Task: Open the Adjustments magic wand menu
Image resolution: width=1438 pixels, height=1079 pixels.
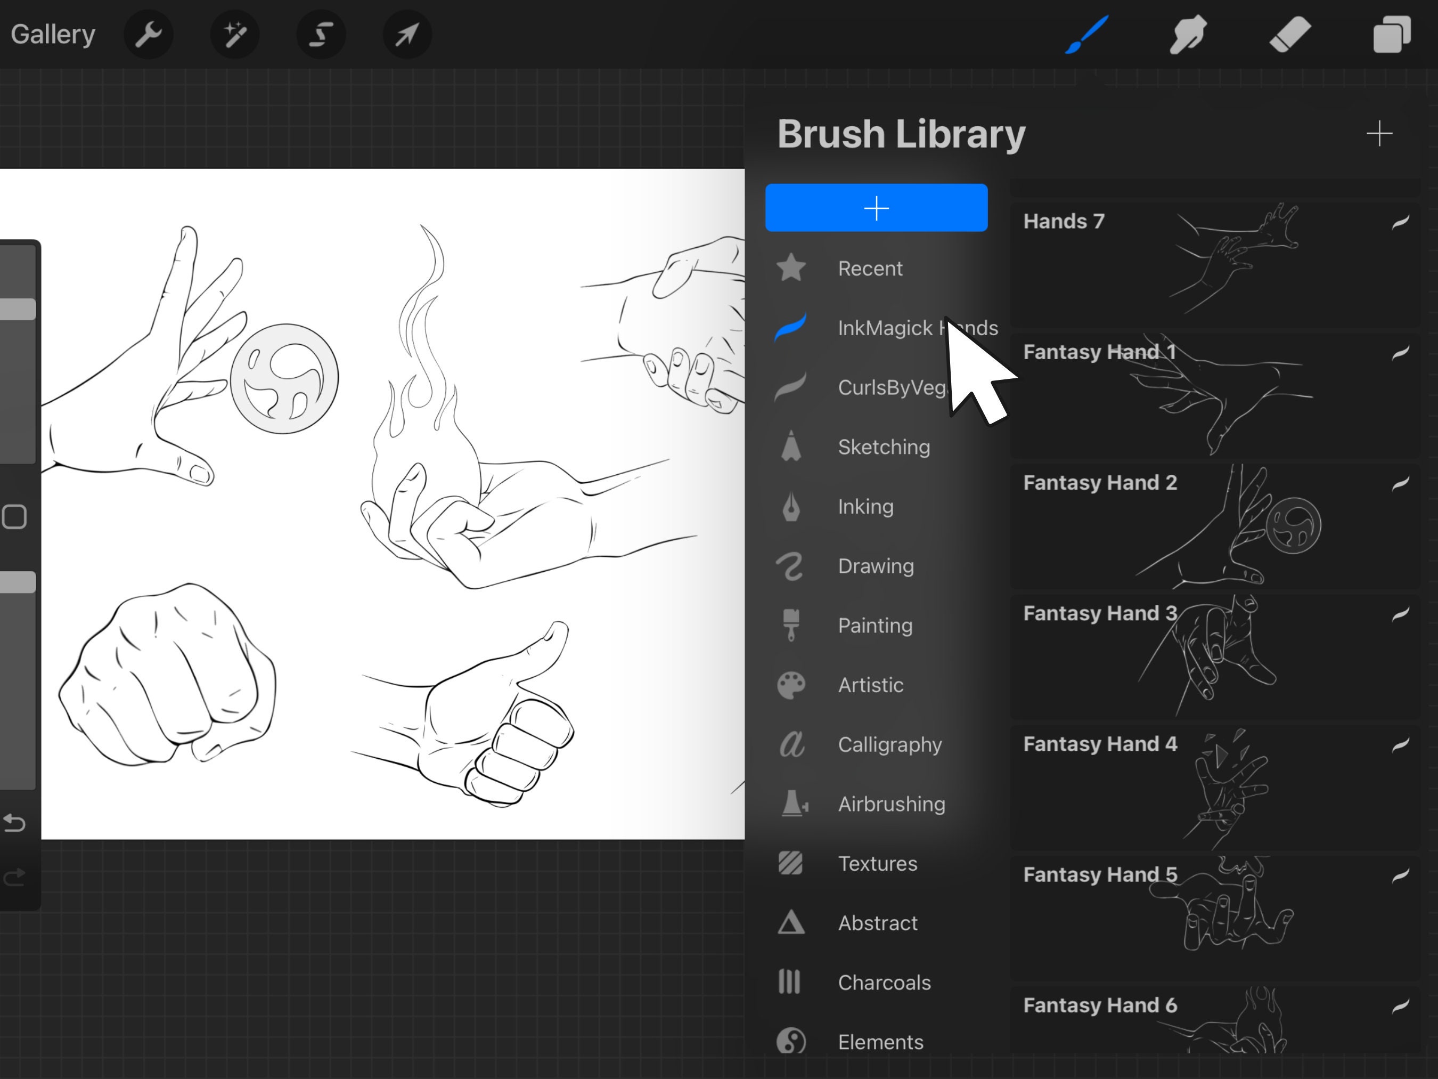Action: [235, 35]
